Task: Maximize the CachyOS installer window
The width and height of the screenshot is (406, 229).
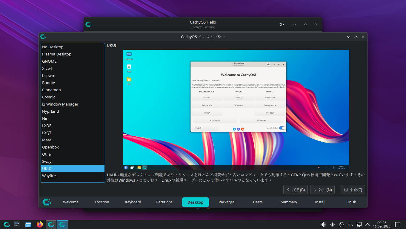Action: (356, 37)
